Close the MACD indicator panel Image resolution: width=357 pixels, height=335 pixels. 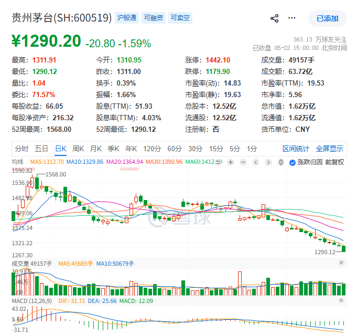(x=341, y=300)
